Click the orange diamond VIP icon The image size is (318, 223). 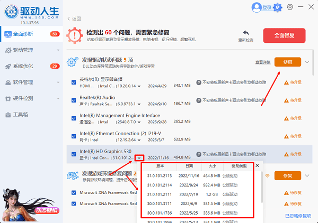coord(267,175)
